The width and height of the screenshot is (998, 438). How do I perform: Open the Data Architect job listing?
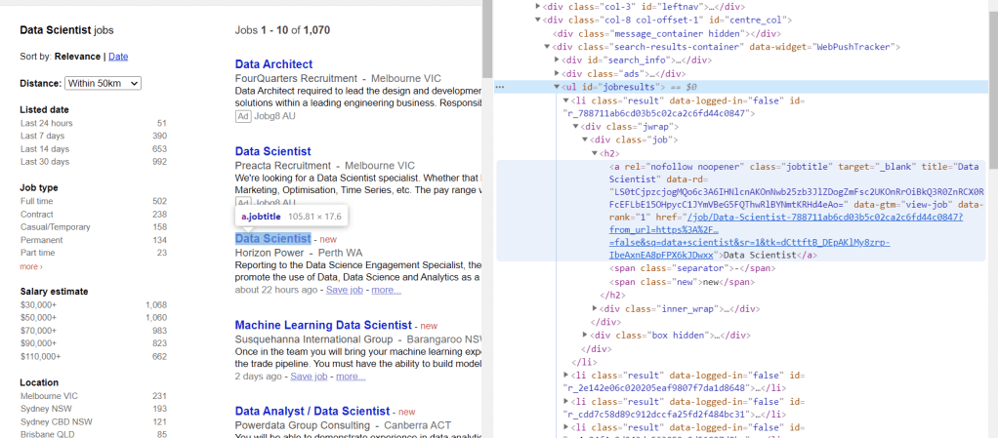point(273,64)
